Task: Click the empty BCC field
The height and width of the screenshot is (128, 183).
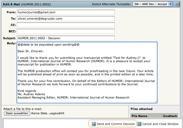Action: [66, 31]
